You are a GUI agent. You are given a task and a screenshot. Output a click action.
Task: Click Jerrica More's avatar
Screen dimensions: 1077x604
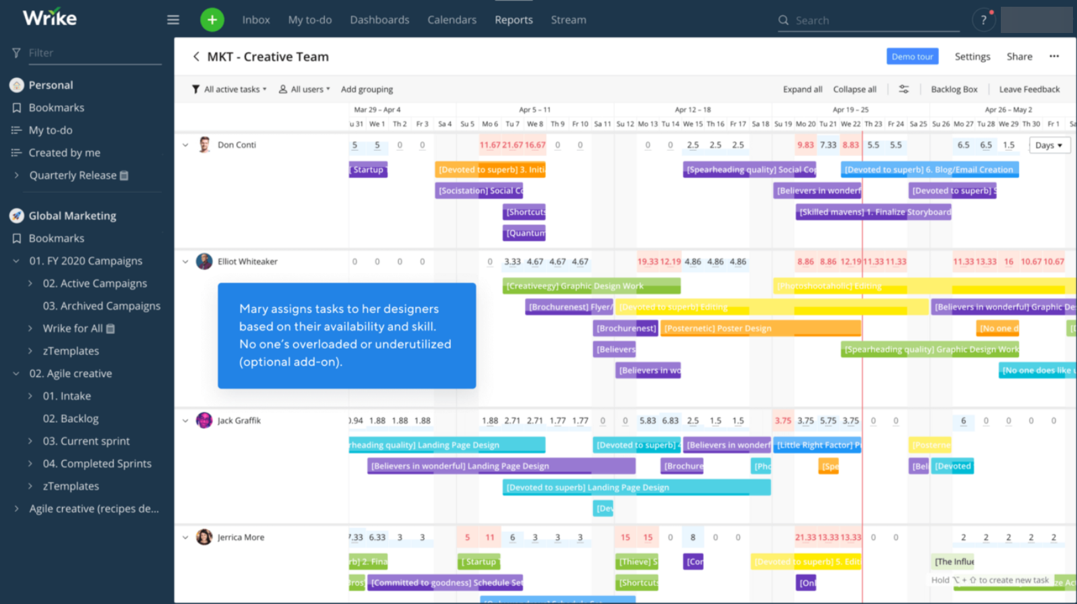point(204,537)
